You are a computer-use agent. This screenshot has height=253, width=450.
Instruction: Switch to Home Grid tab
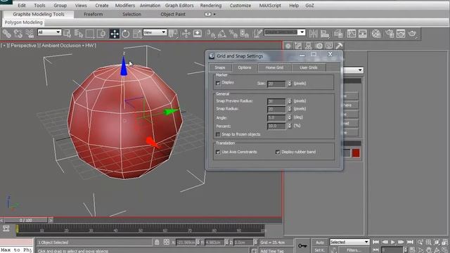[x=274, y=67]
